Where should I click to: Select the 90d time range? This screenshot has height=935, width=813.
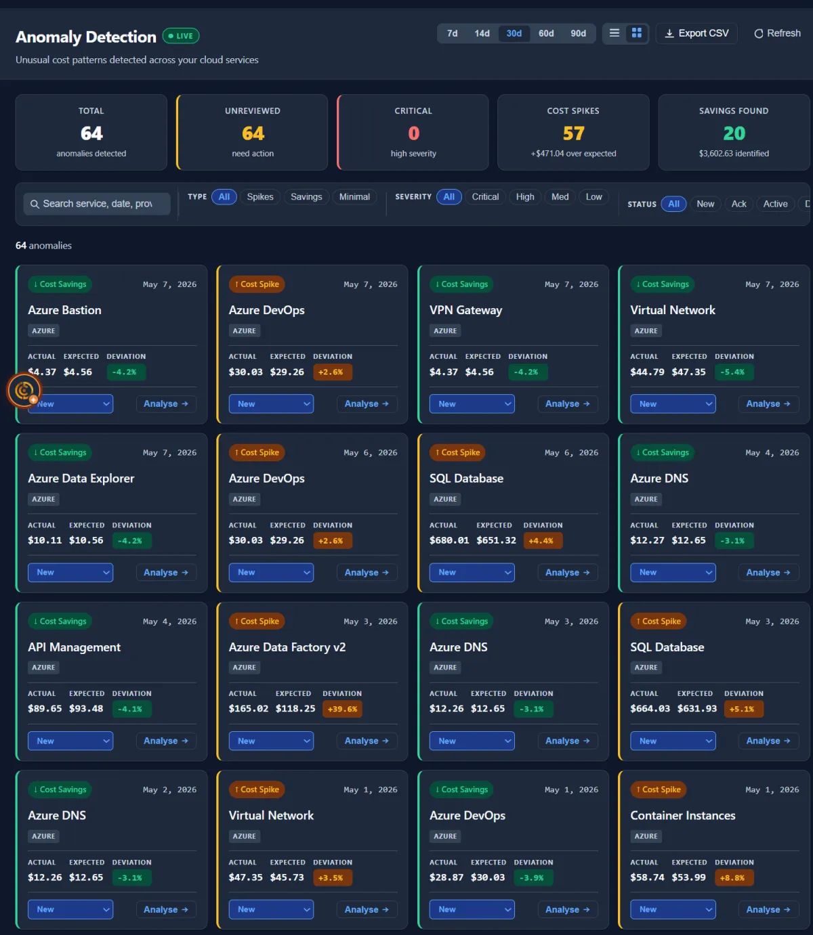click(579, 33)
